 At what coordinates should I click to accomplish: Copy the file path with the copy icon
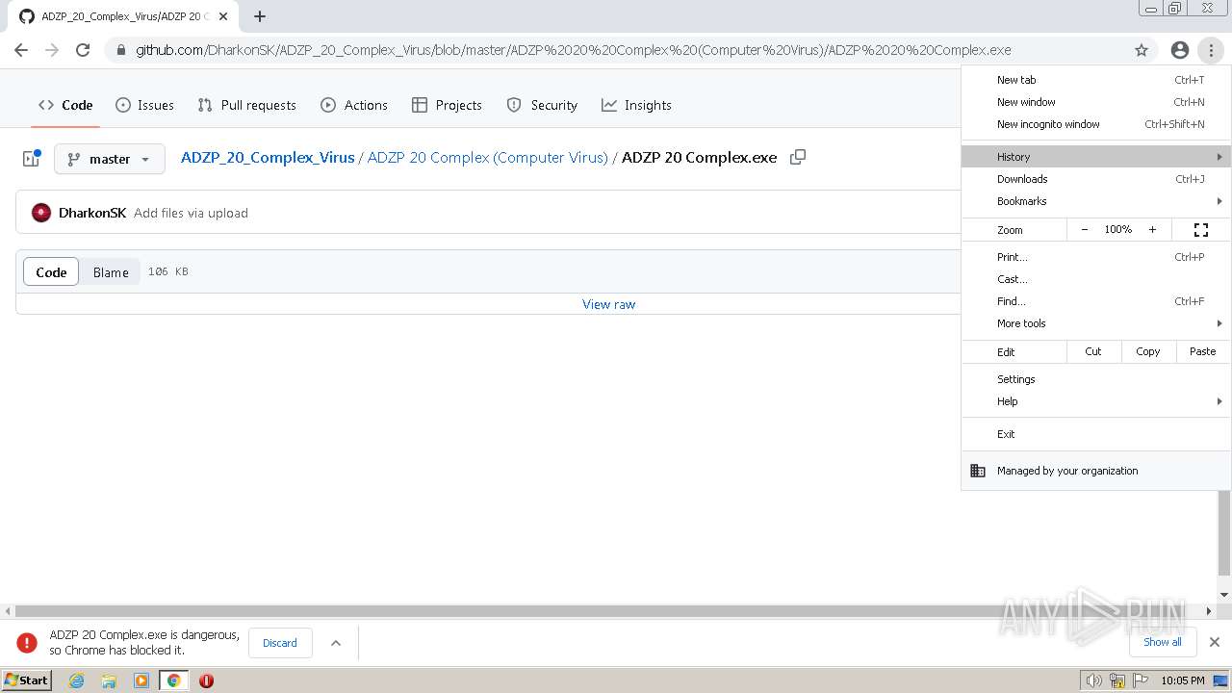coord(797,158)
